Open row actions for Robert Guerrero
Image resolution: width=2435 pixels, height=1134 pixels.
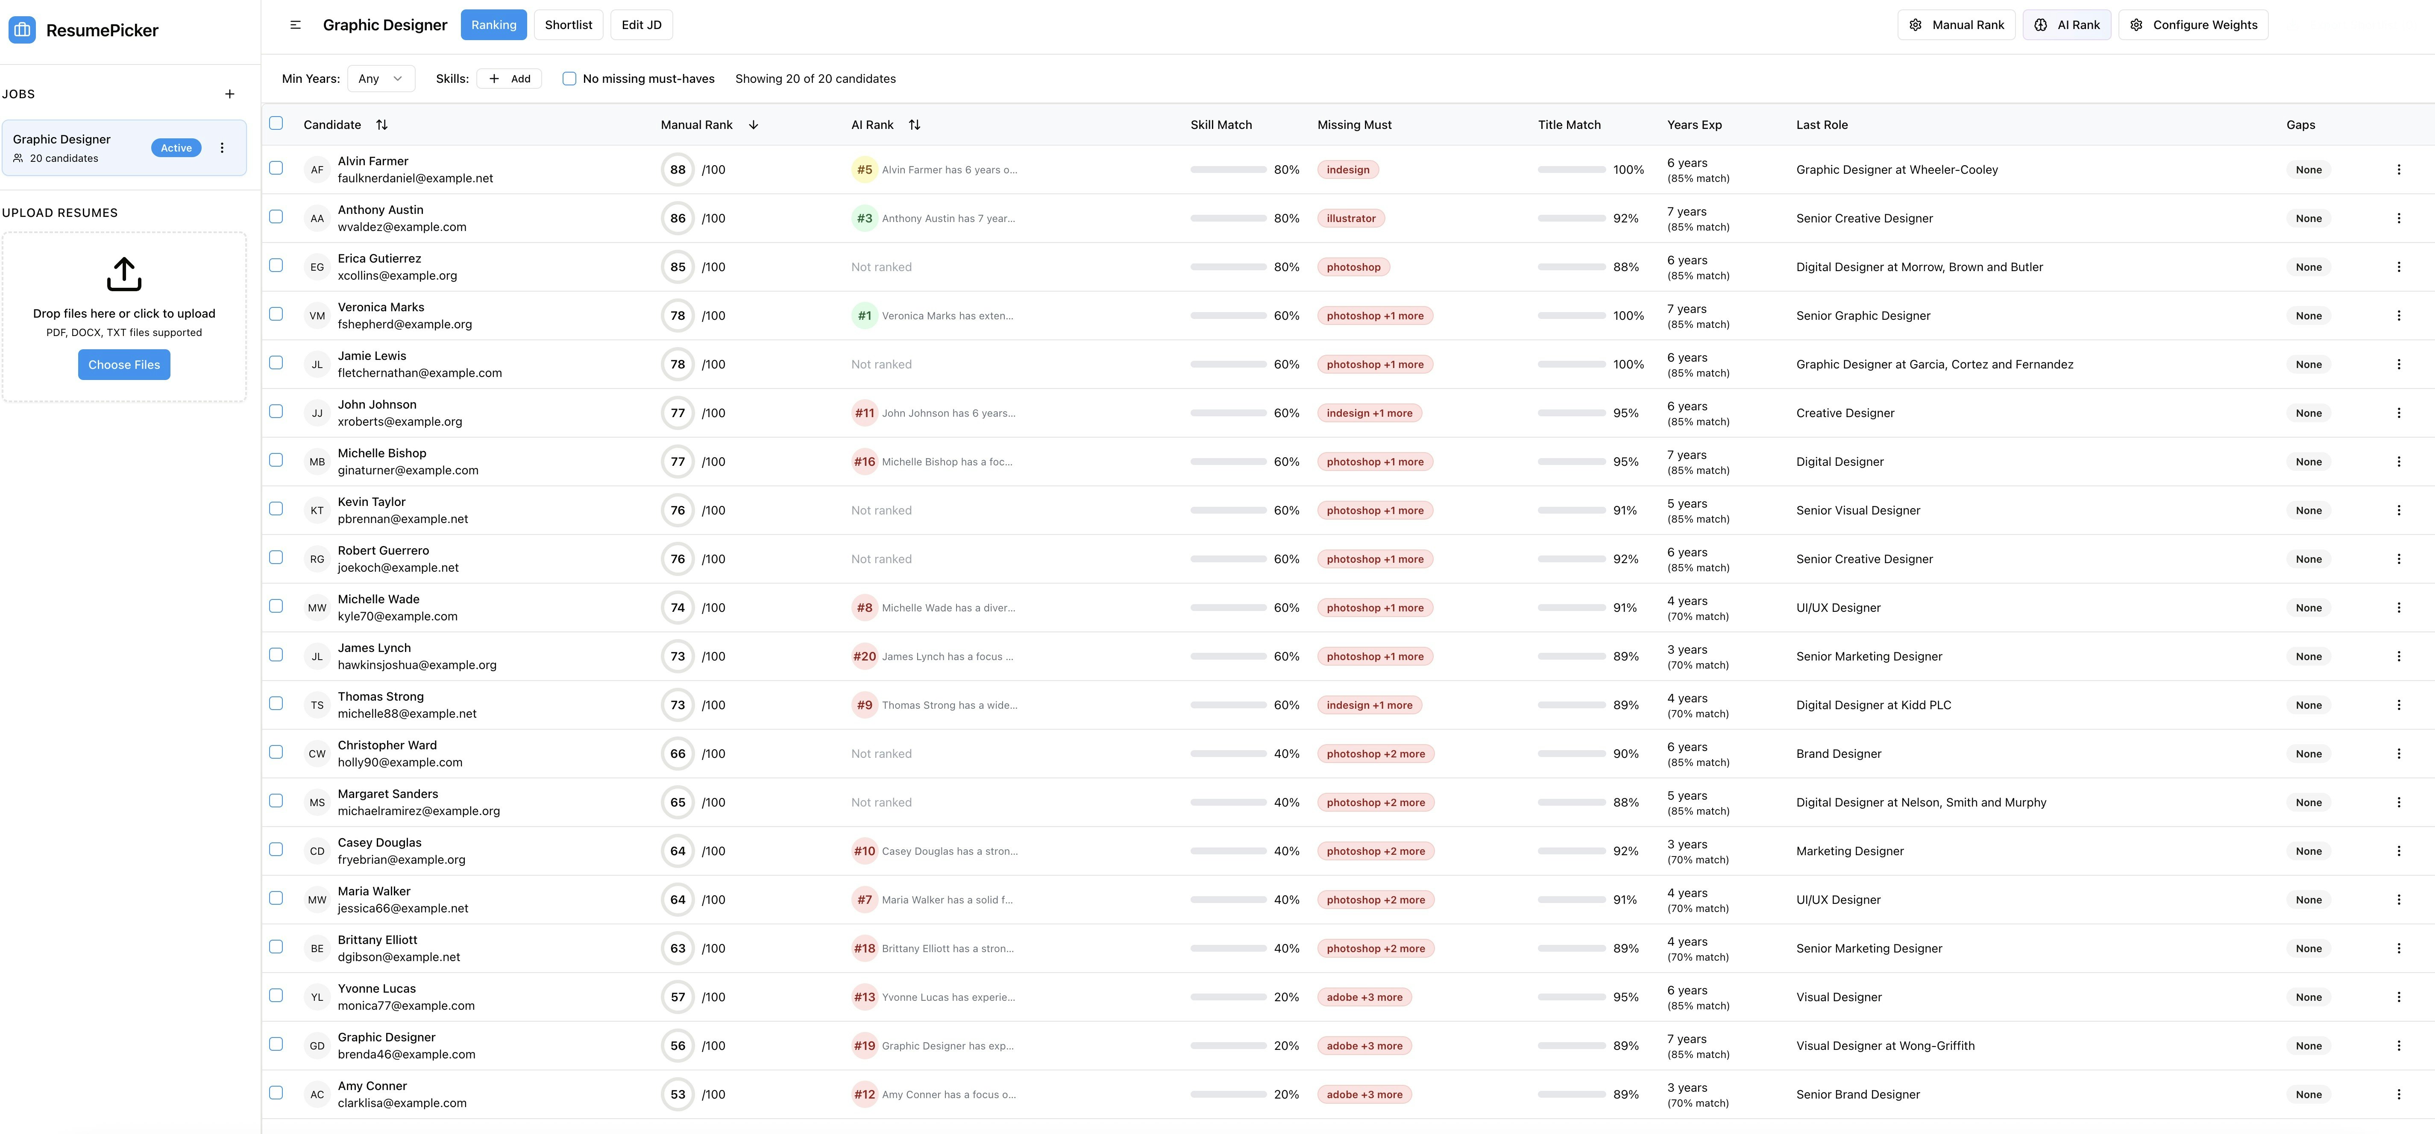(2398, 559)
